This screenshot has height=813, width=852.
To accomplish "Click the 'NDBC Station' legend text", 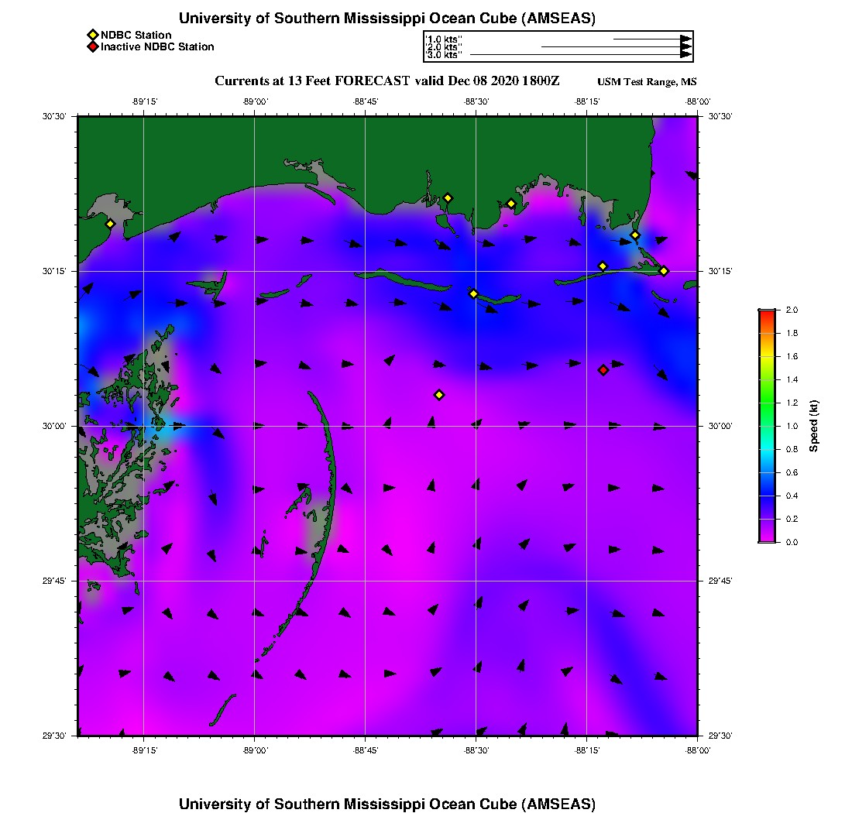I will pos(136,35).
